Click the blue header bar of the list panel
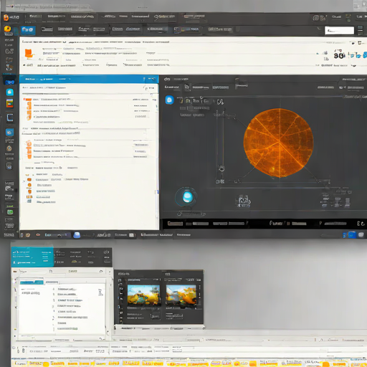This screenshot has height=367, width=367. click(89, 79)
